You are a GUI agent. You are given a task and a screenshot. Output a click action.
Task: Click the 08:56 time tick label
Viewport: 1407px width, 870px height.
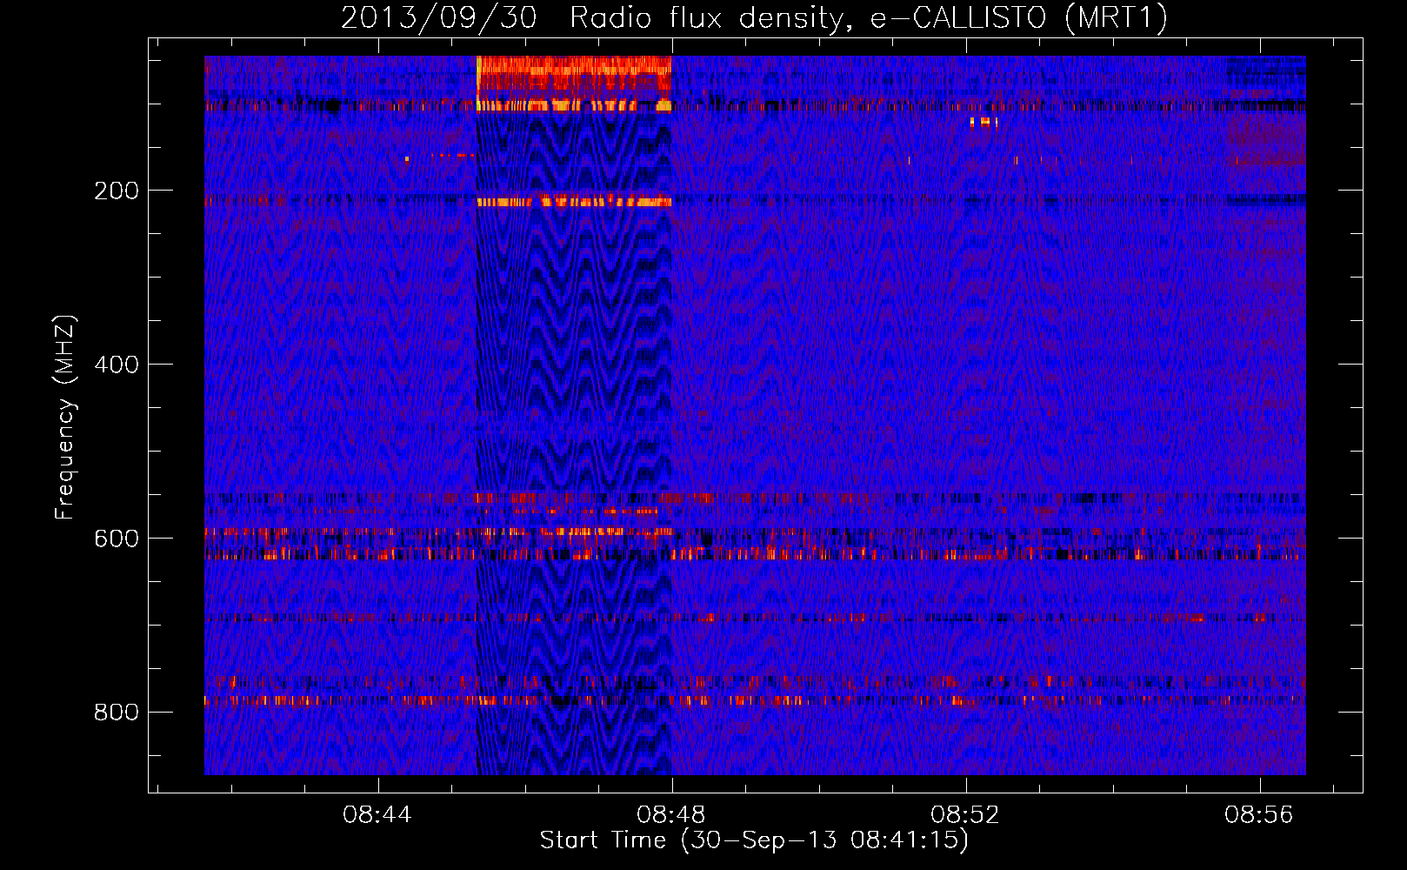pyautogui.click(x=1259, y=815)
